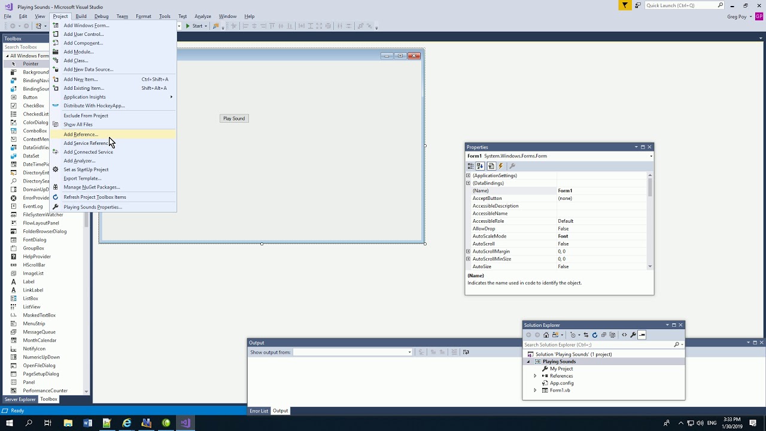Click the Events lightning bolt icon
The height and width of the screenshot is (431, 766).
tap(501, 166)
